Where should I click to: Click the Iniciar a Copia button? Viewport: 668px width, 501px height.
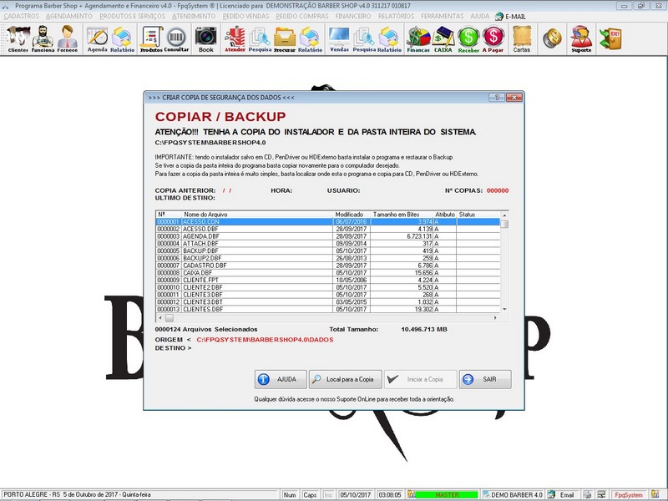[420, 379]
